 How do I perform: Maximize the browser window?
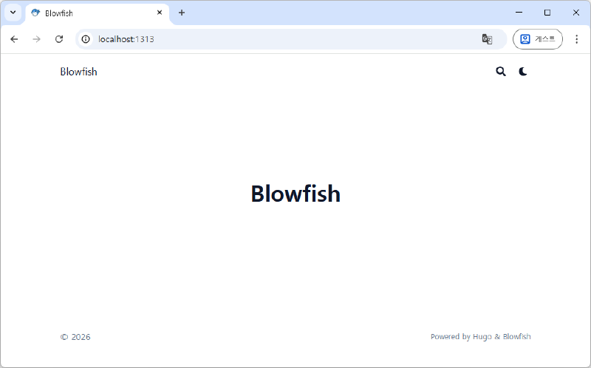(547, 13)
